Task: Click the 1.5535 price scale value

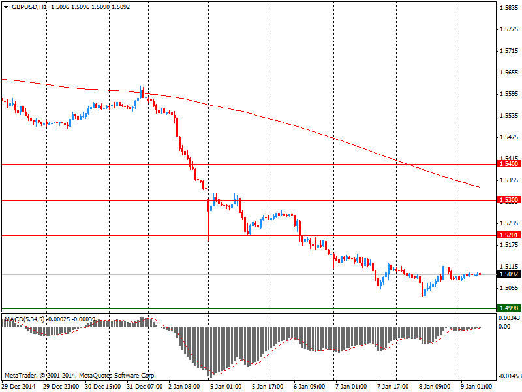Action: (x=509, y=116)
